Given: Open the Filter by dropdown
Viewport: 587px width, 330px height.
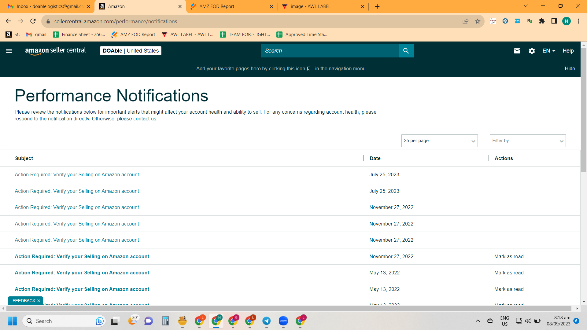Looking at the screenshot, I should pyautogui.click(x=528, y=141).
